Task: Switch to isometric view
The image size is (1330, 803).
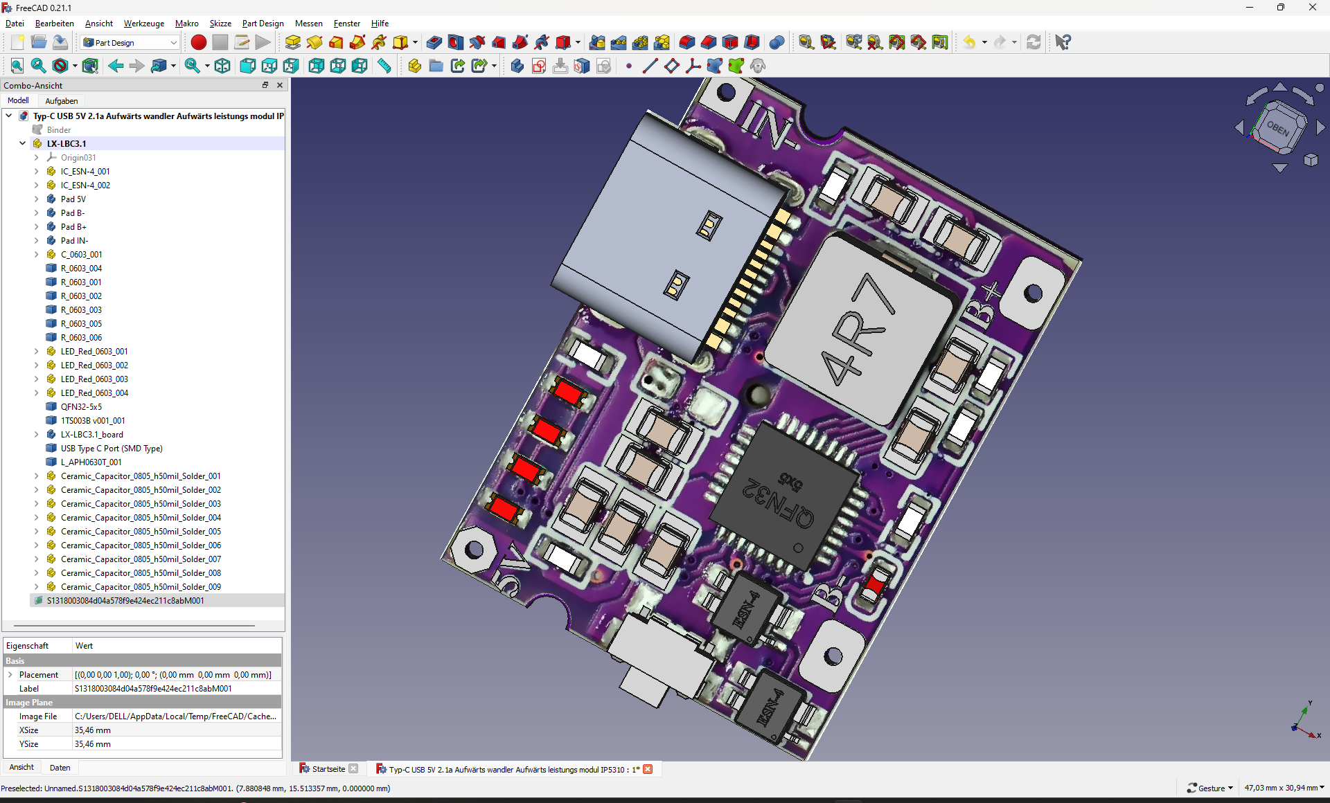Action: coord(222,66)
